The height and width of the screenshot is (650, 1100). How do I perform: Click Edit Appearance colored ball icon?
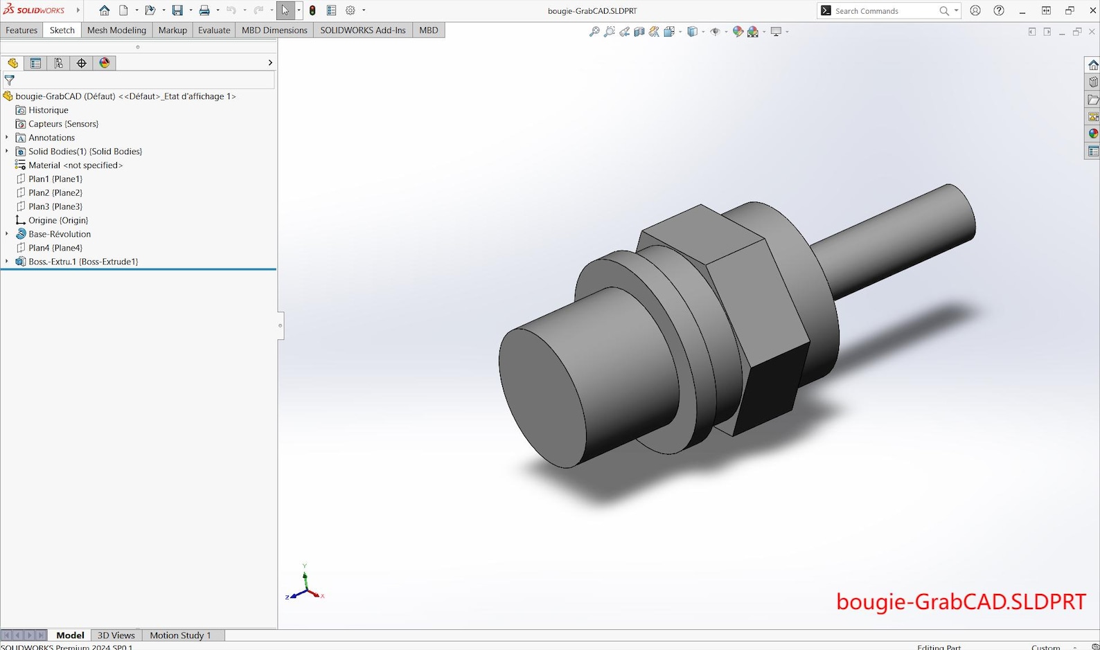coord(738,32)
